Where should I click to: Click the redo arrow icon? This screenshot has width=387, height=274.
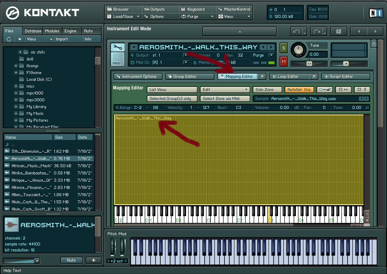coord(316,31)
